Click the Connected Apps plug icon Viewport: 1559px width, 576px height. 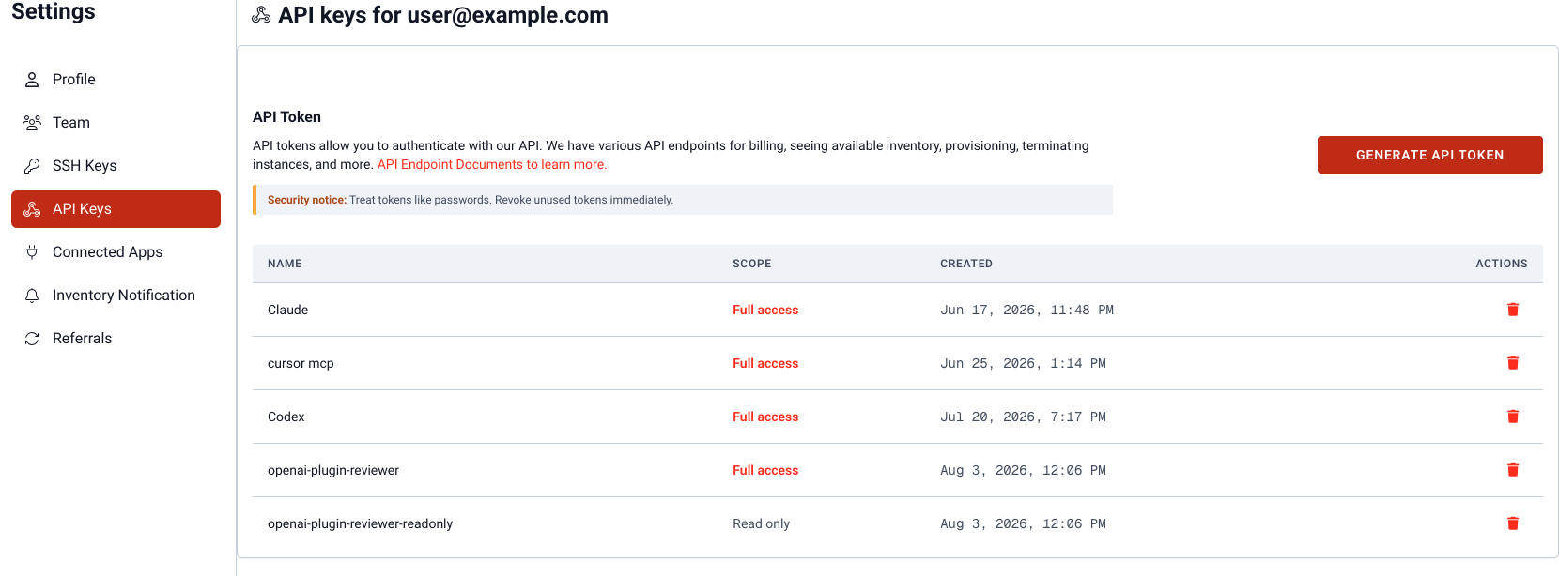[32, 252]
